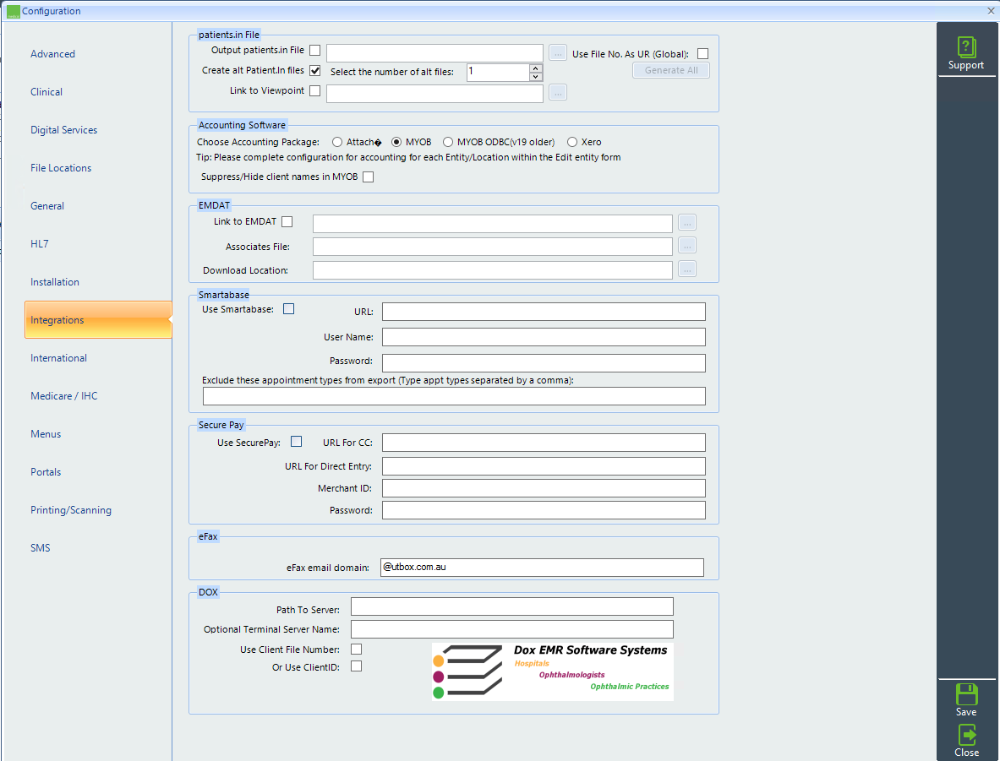This screenshot has height=761, width=1000.
Task: Select the Integrations section
Action: 98,319
